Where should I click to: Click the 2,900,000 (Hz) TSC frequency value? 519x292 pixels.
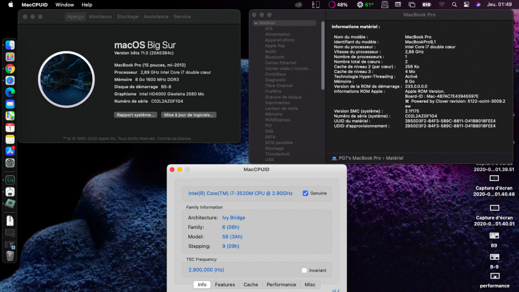[x=206, y=270]
